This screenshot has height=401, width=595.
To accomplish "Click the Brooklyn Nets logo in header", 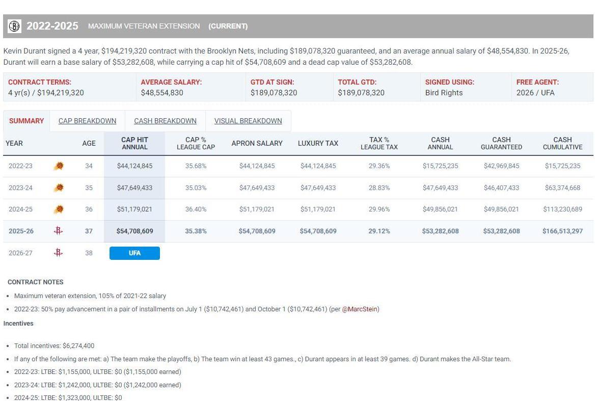I will (x=15, y=26).
